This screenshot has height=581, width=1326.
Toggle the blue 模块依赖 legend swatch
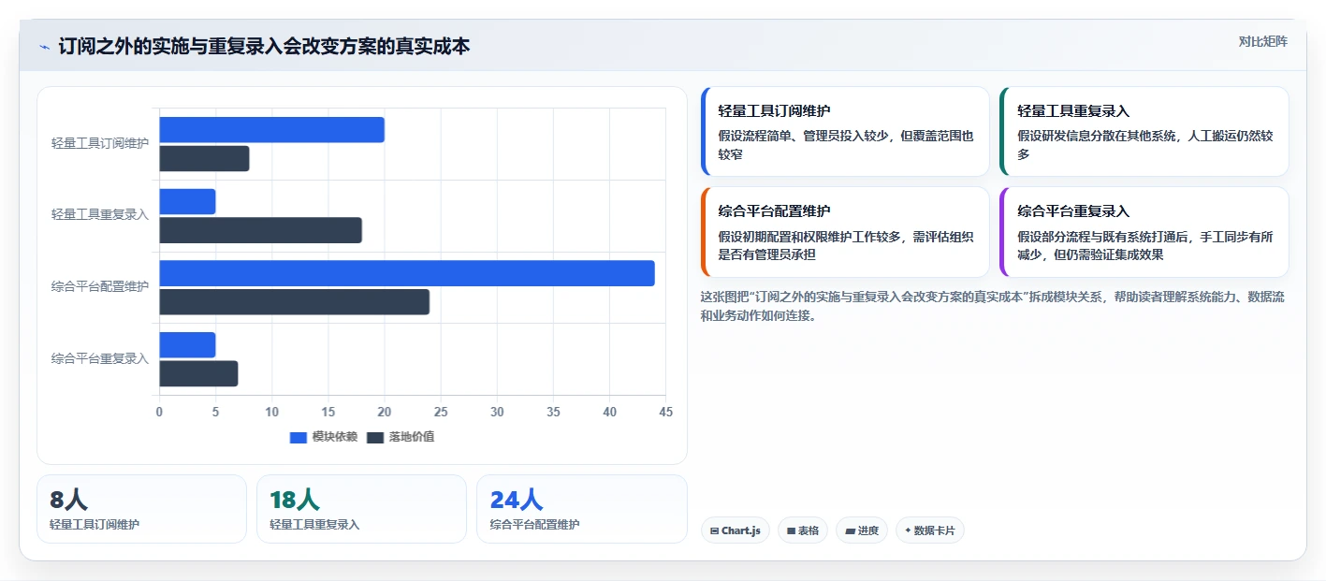[299, 437]
